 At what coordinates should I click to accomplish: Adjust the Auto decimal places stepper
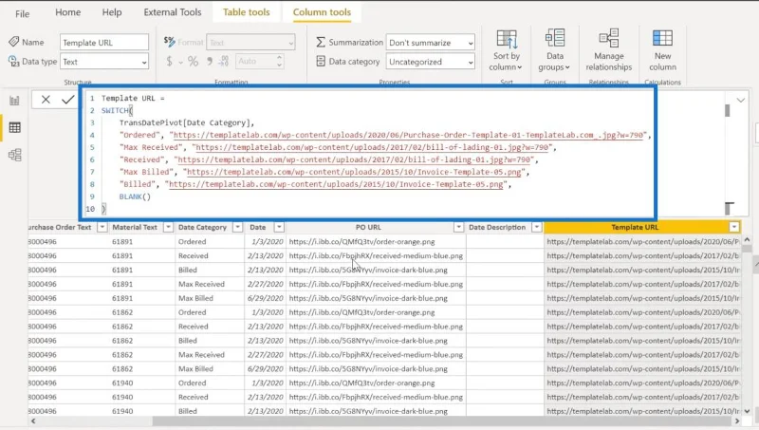(x=279, y=62)
